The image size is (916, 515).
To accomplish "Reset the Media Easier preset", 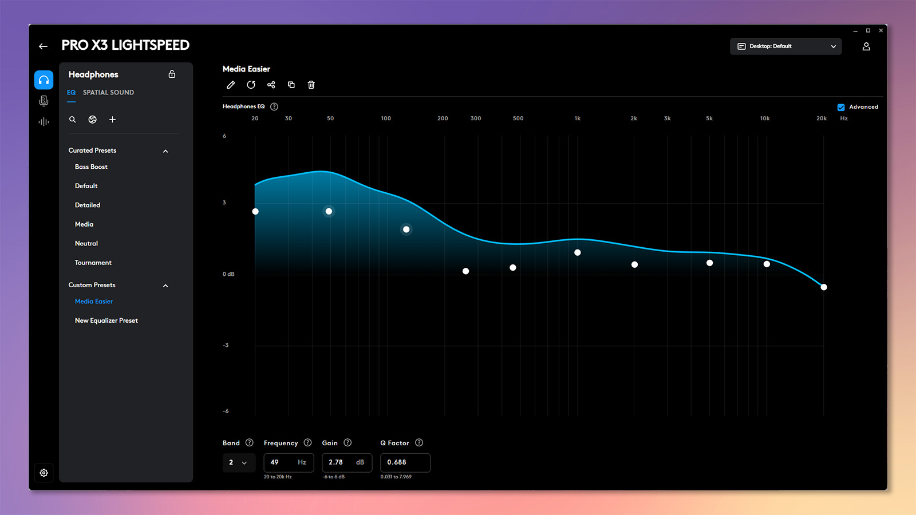I will 251,85.
